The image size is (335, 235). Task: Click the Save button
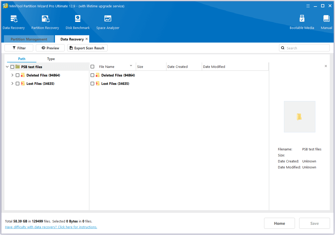(x=315, y=223)
